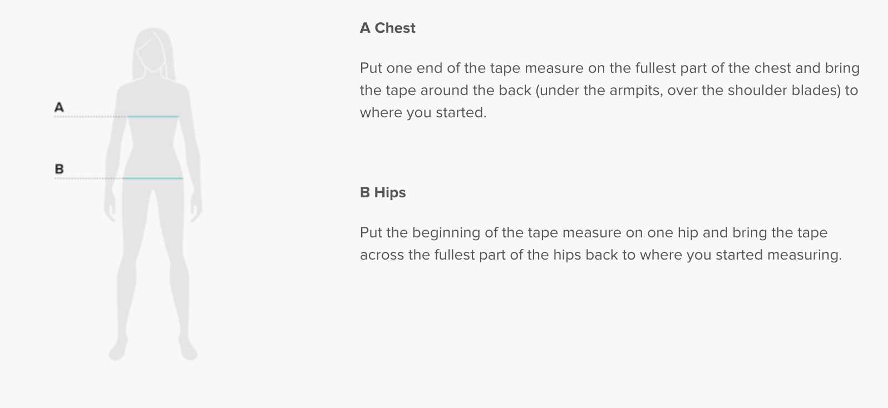Select the teal chest measurement line
Screen dimensions: 888x408
click(x=153, y=117)
